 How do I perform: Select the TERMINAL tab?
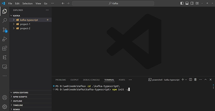tap(109, 80)
